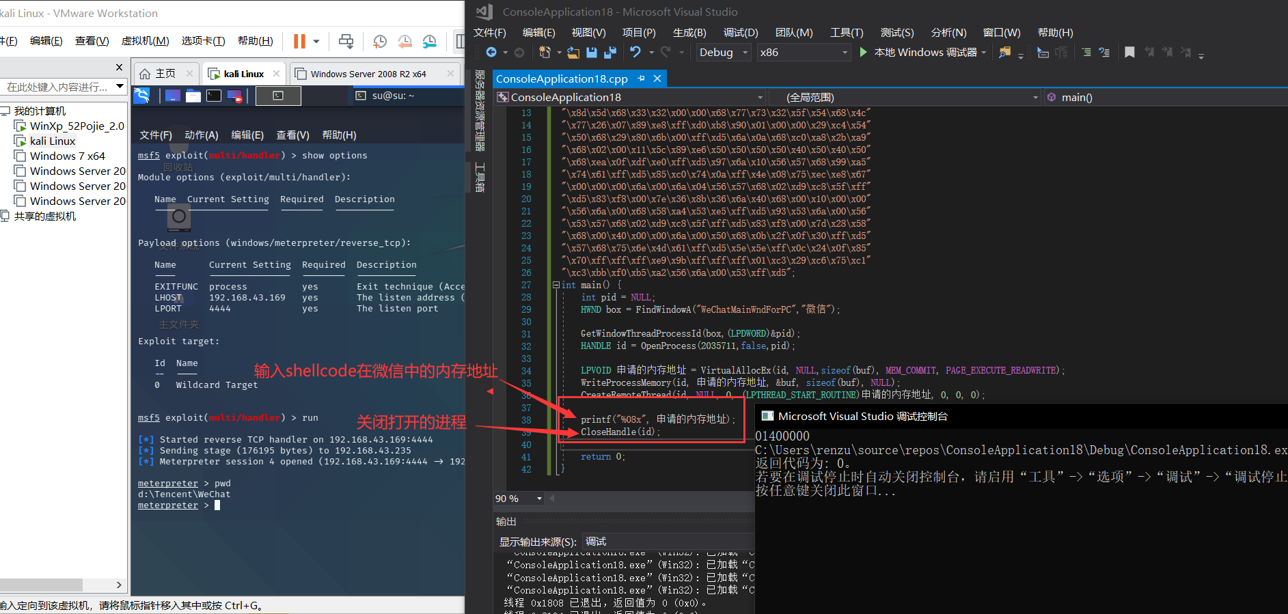The height and width of the screenshot is (614, 1288).
Task: Open the Kali screen recorder panel icon
Action: coord(234,96)
